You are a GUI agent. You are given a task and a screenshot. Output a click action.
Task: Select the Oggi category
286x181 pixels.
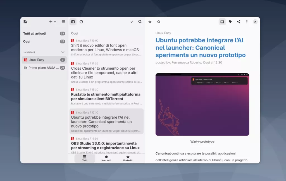[x=44, y=41]
